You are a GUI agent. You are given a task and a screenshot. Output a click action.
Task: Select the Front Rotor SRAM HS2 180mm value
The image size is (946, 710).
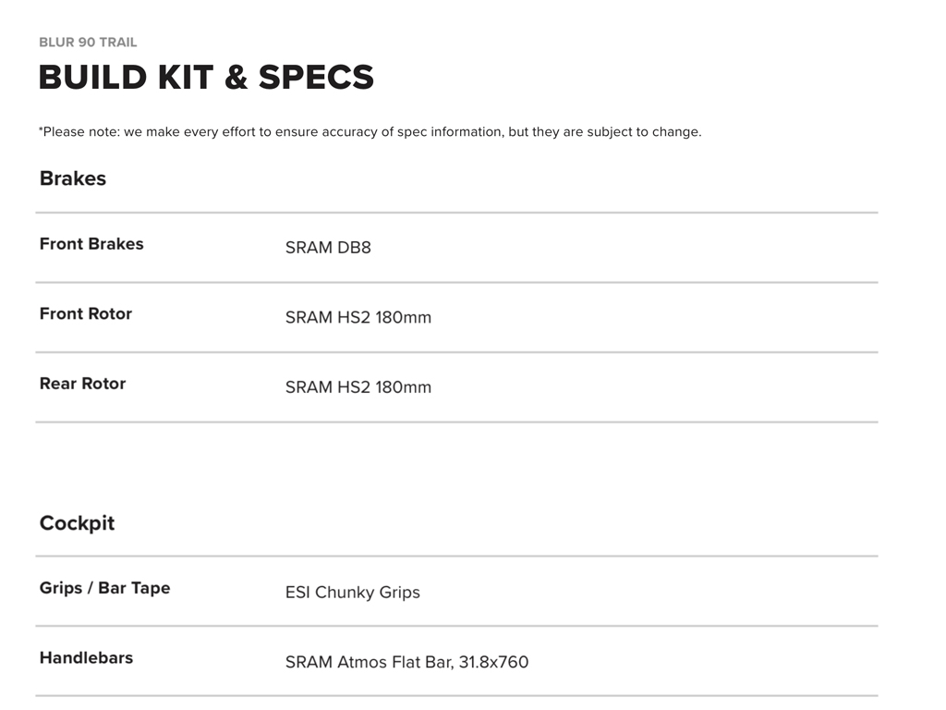coord(358,317)
